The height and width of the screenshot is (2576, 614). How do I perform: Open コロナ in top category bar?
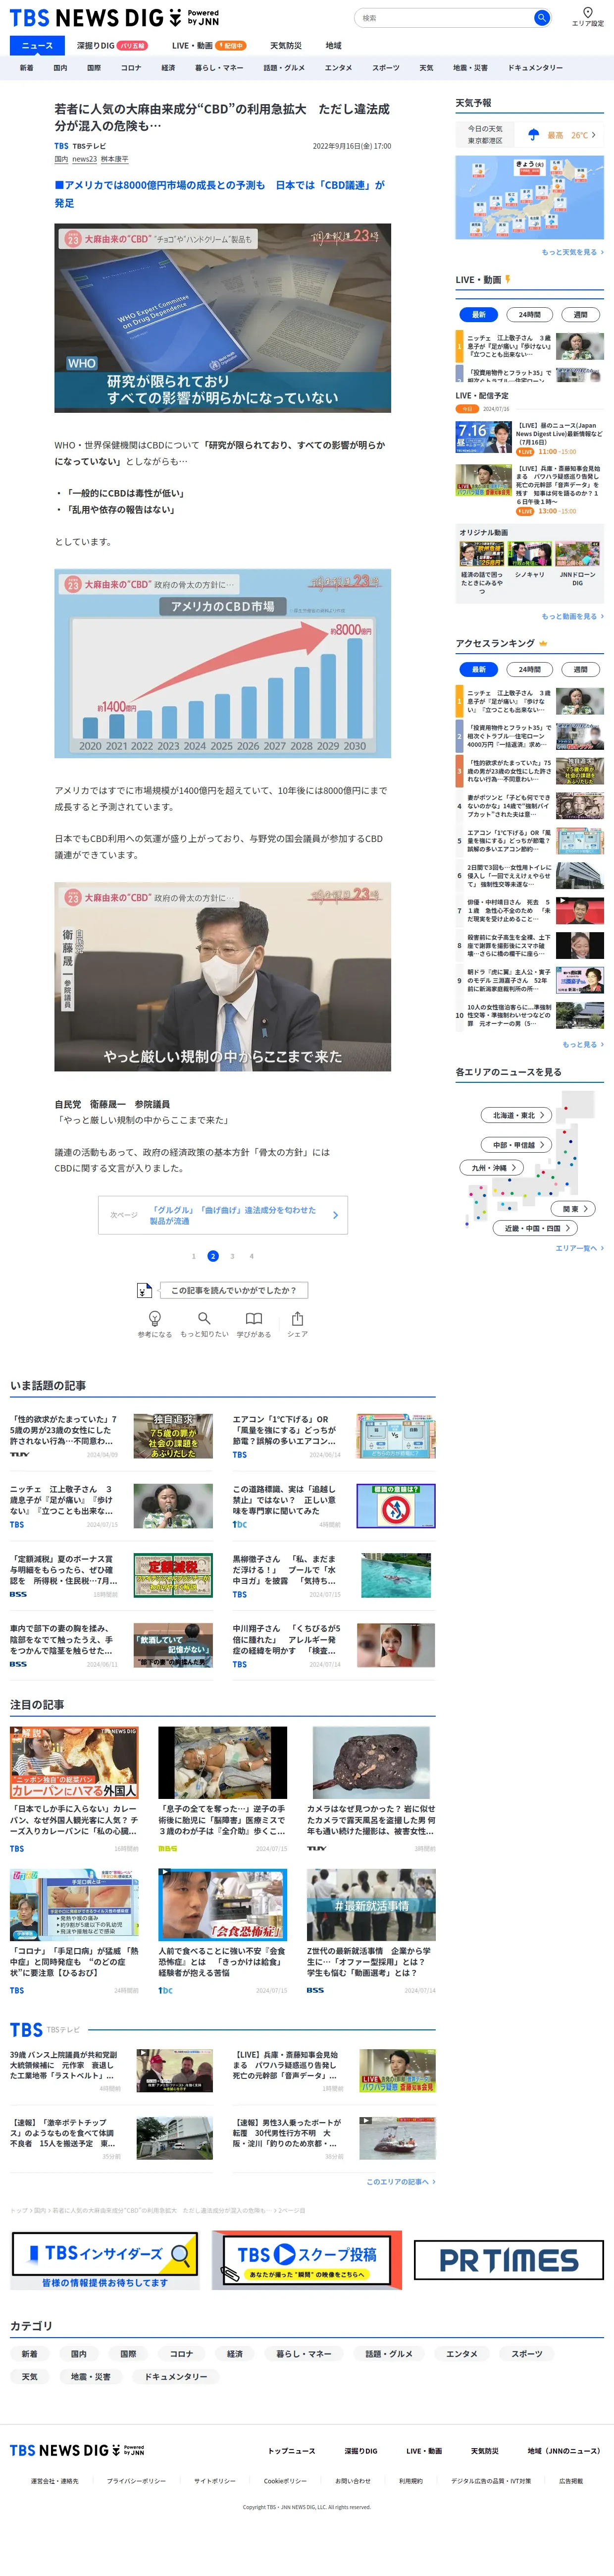[x=131, y=68]
